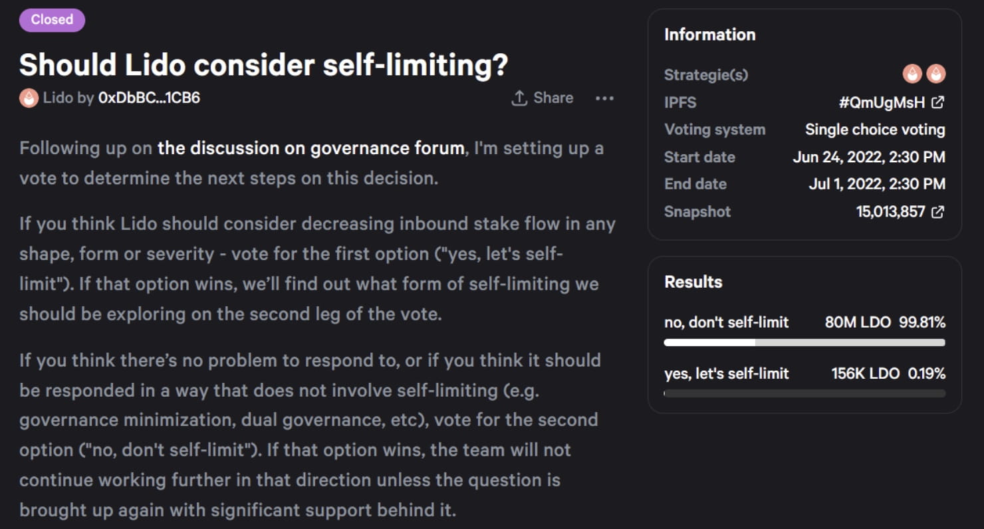Click the external link icon beside snapshot block

(x=937, y=212)
